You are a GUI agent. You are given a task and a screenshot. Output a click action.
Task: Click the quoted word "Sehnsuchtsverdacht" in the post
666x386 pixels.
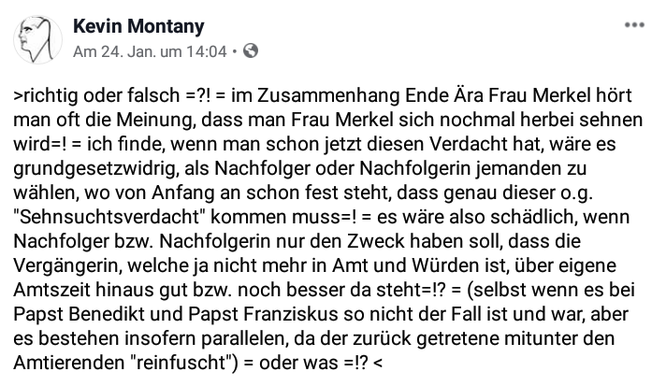click(x=109, y=217)
